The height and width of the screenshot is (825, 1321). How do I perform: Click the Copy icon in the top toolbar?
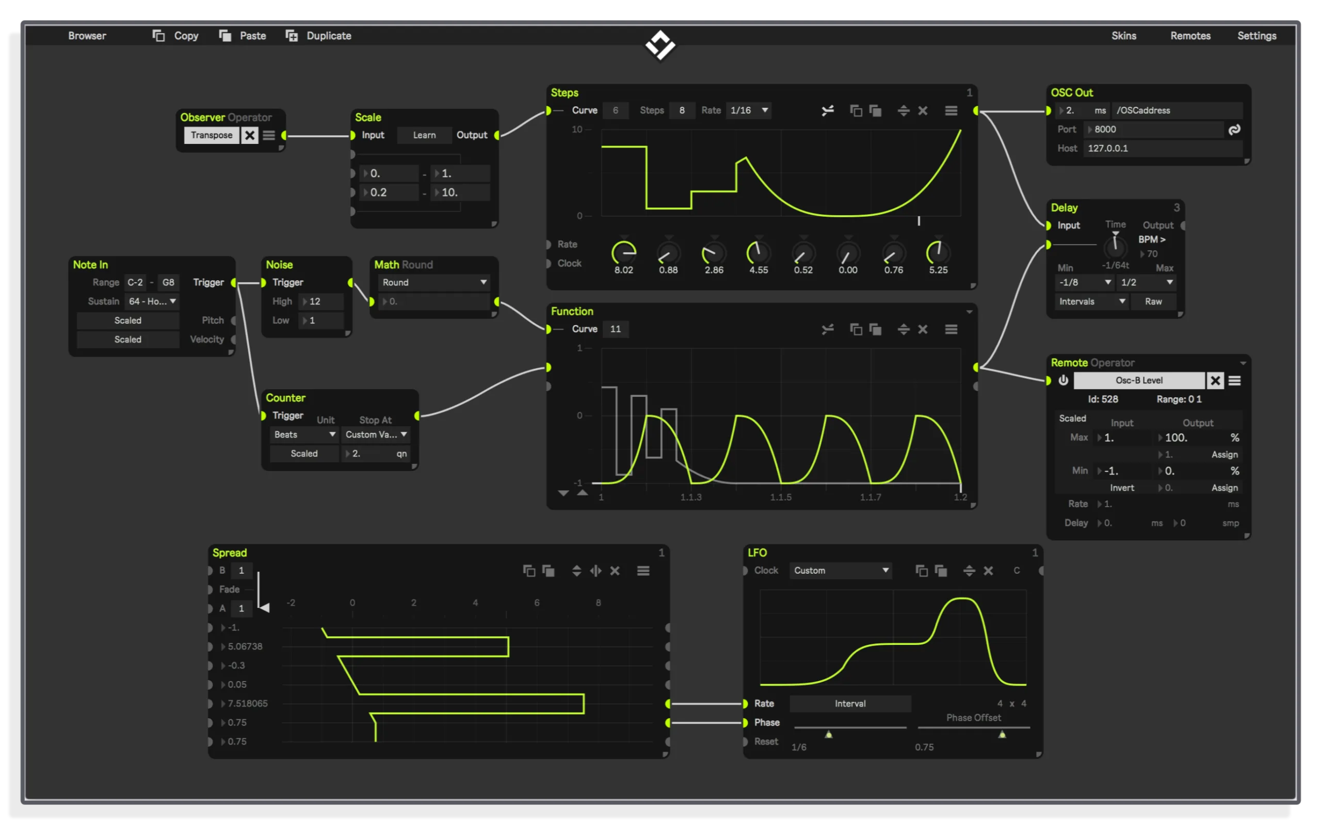tap(158, 36)
